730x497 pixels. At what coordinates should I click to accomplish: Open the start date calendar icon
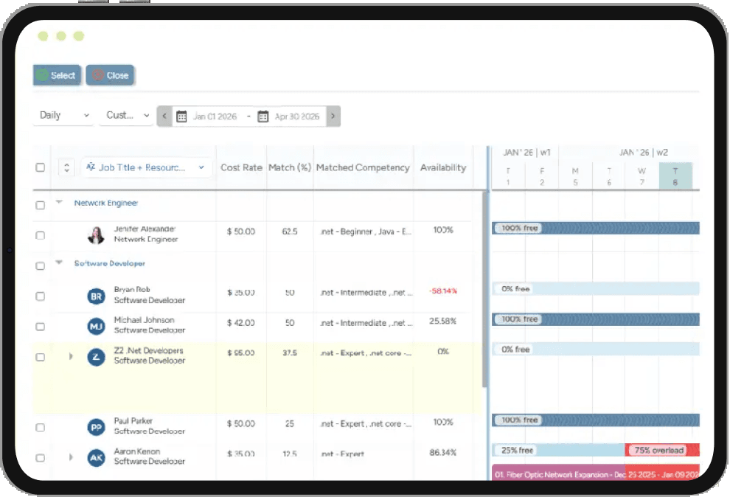point(181,117)
